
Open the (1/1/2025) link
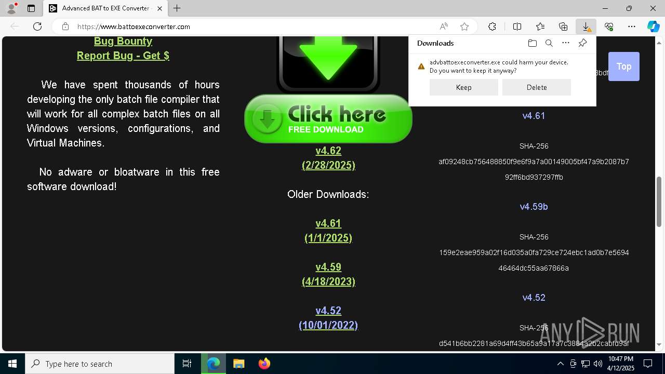328,238
